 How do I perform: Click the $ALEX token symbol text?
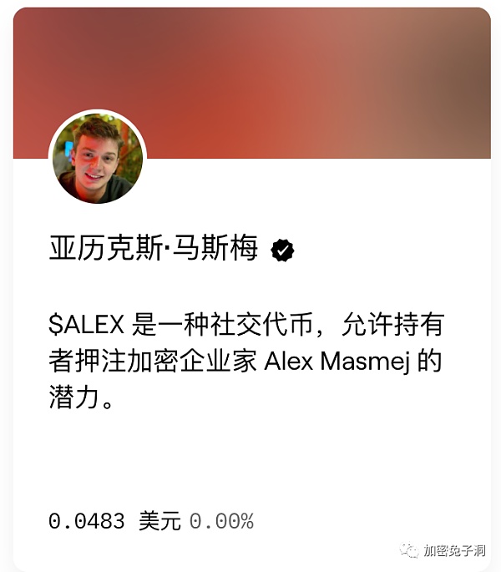pos(87,325)
